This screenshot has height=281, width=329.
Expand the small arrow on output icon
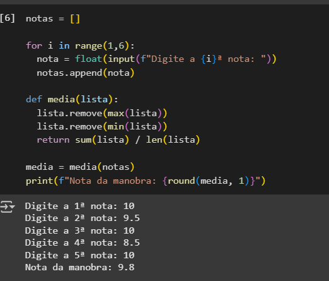(x=13, y=206)
